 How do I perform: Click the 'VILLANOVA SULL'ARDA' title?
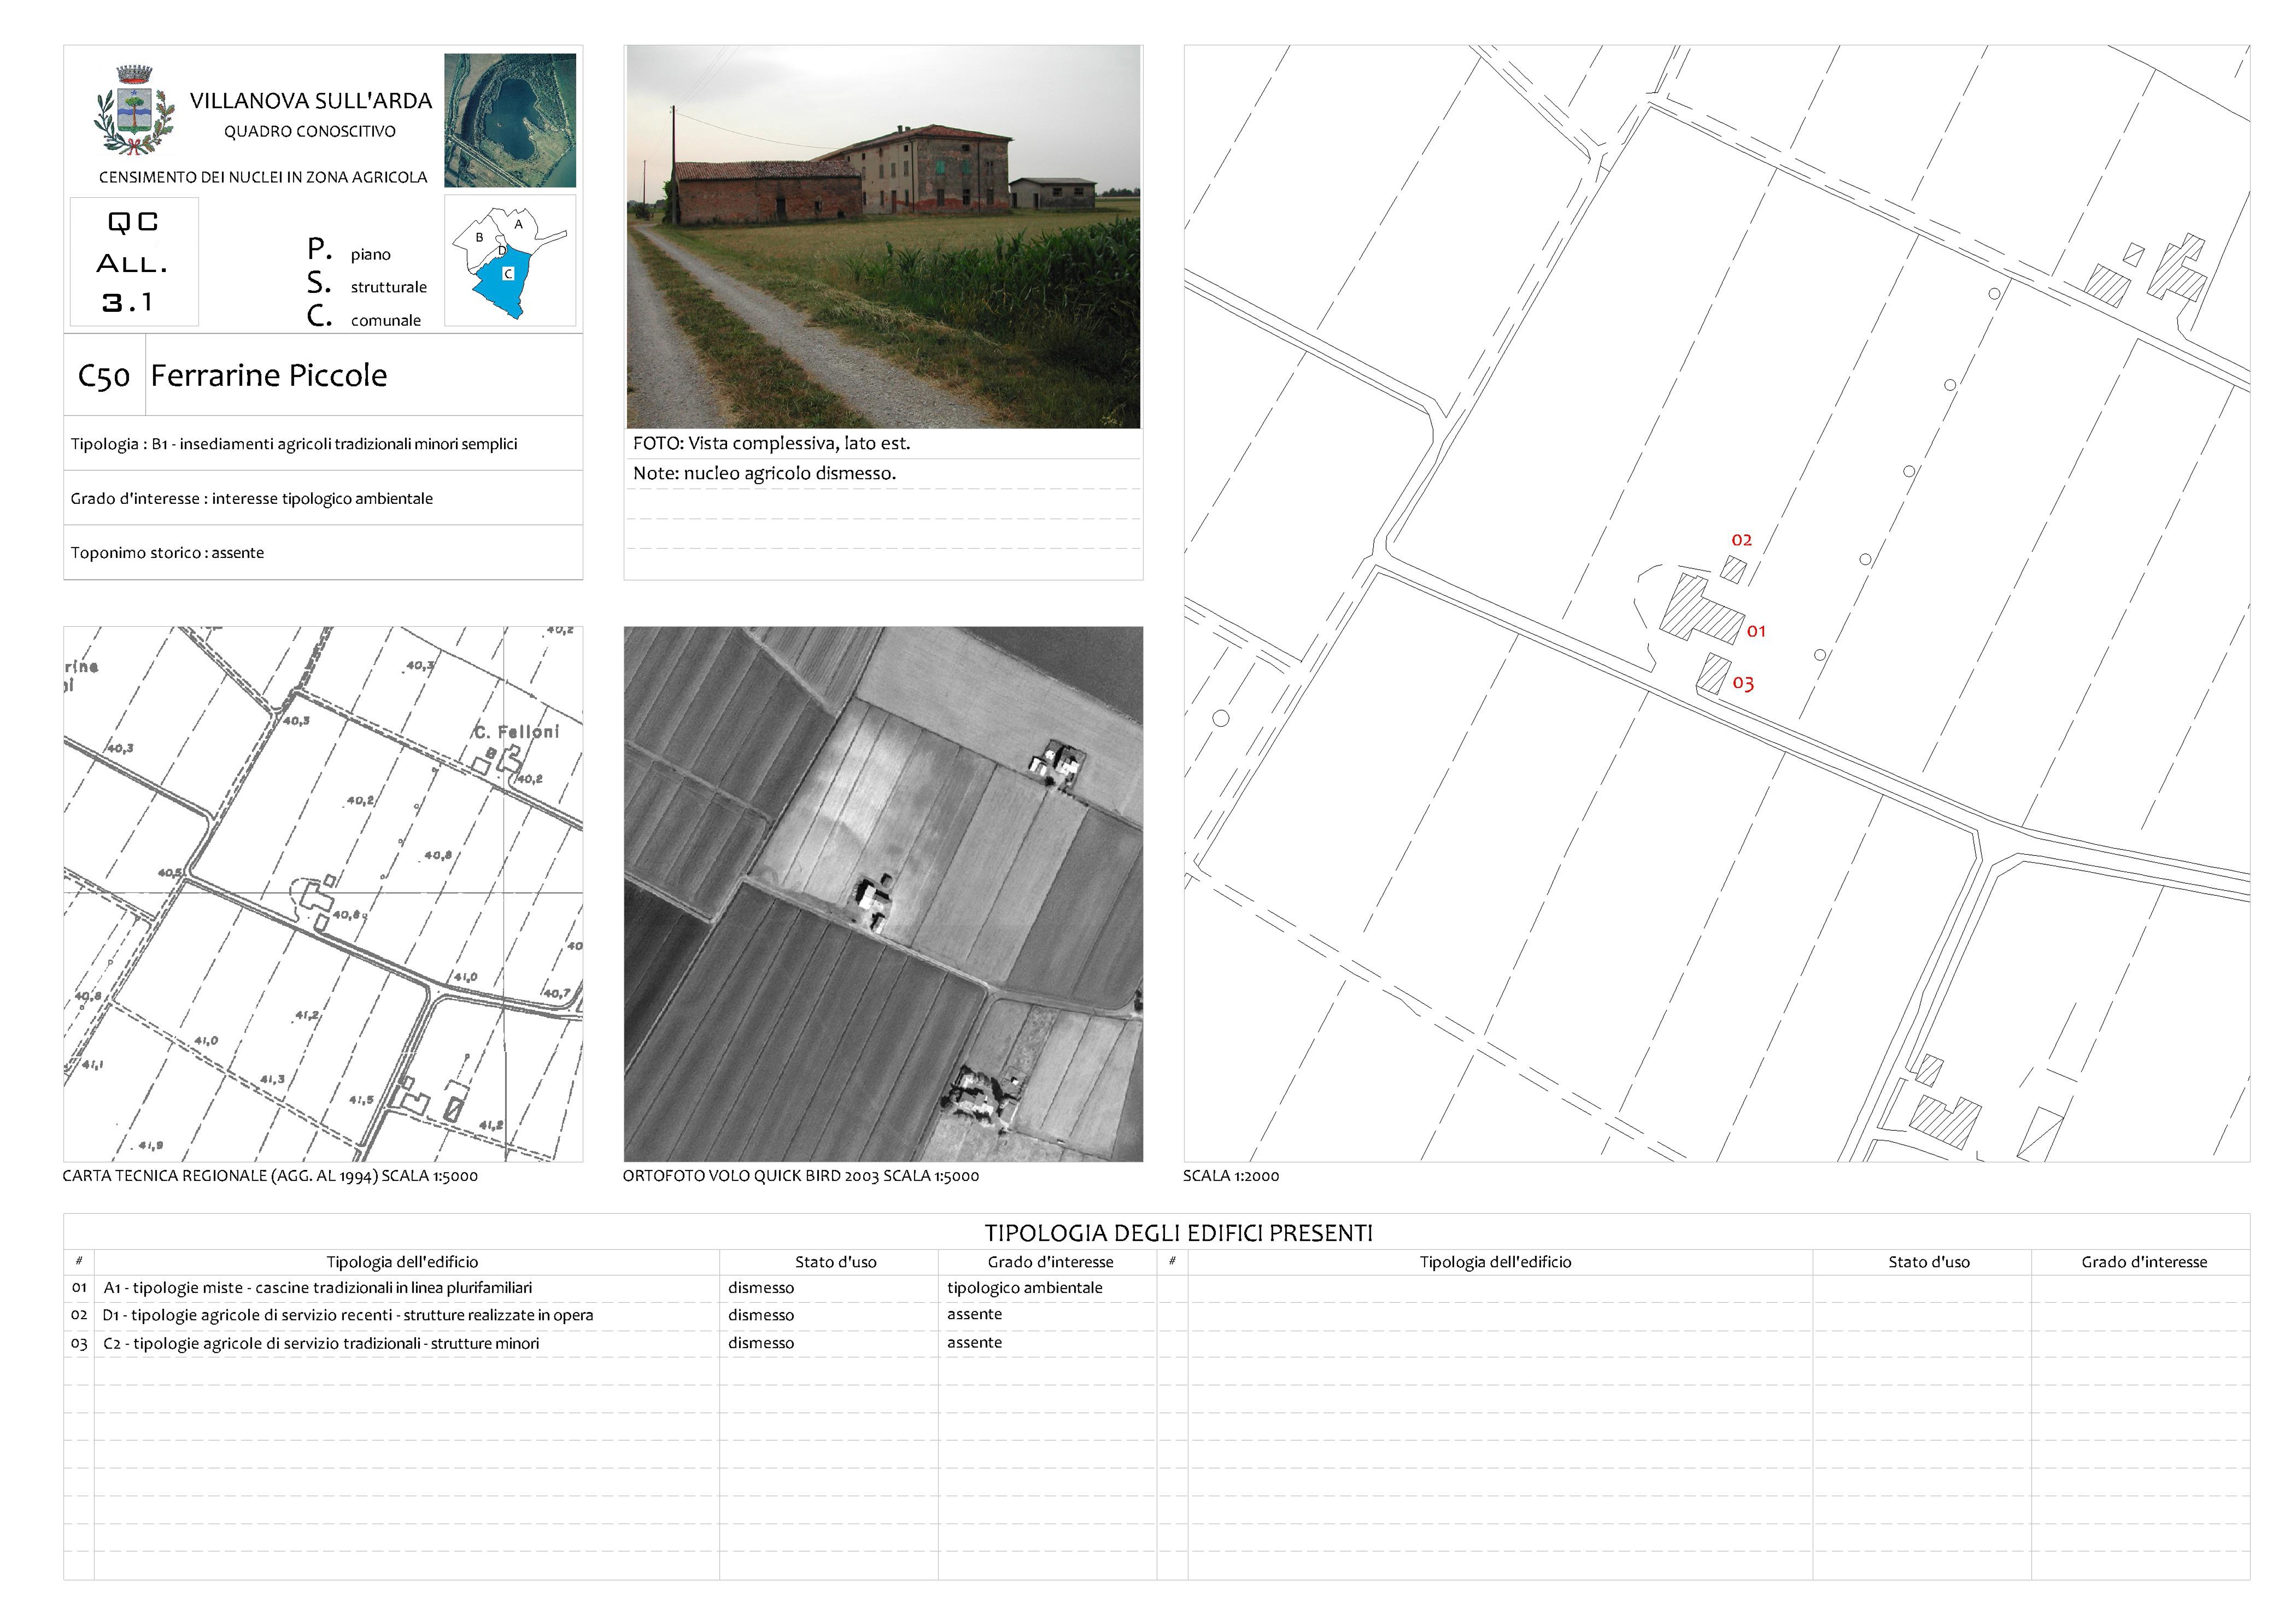tap(311, 101)
